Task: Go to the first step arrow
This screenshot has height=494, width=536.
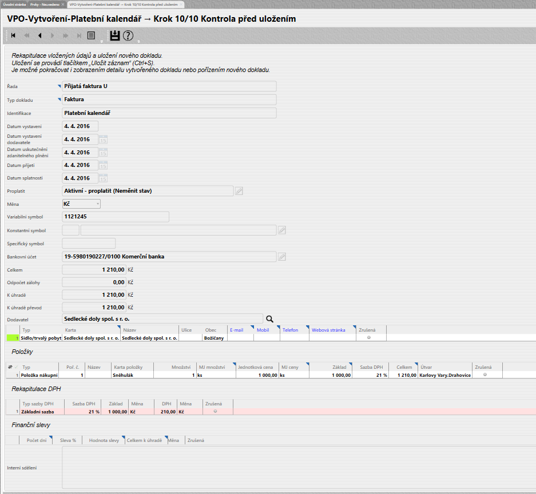Action: click(x=13, y=35)
